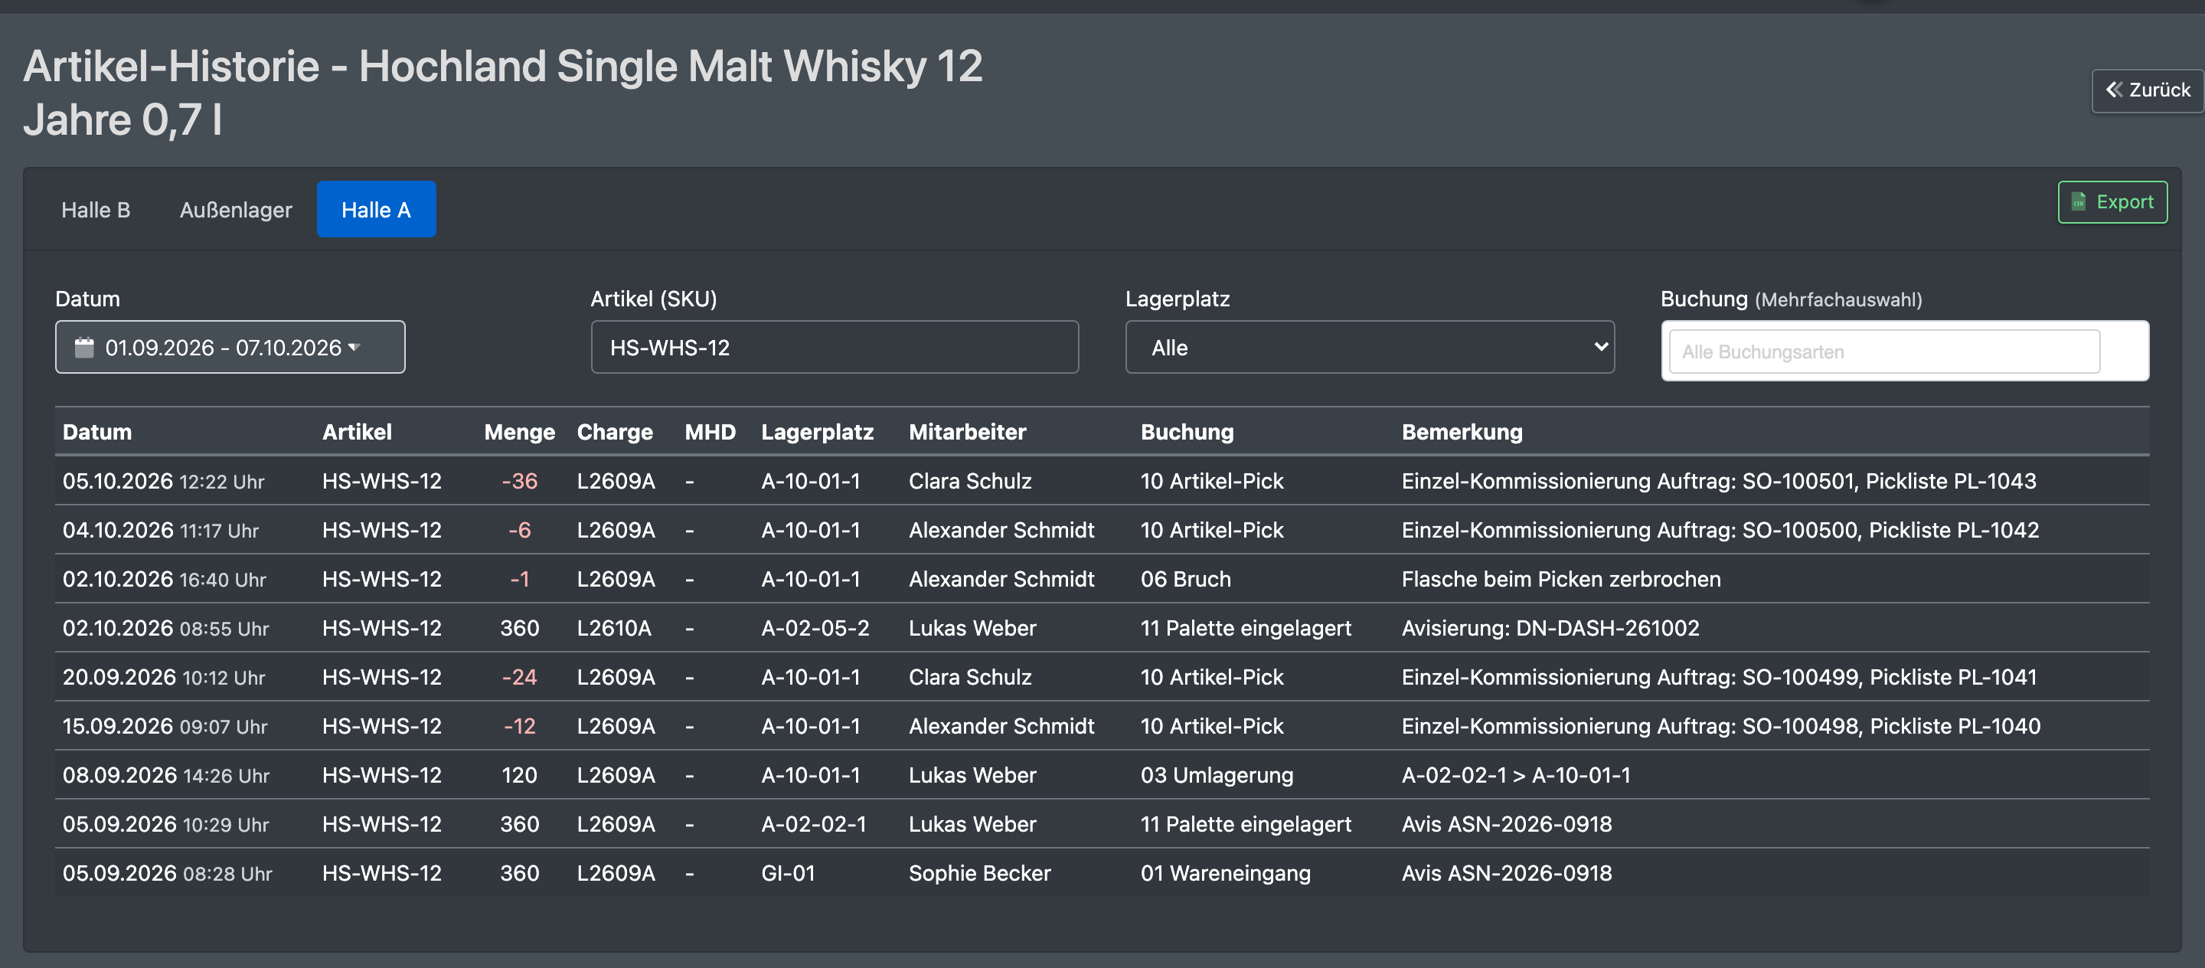Click the Lagerplatz column header

point(818,432)
